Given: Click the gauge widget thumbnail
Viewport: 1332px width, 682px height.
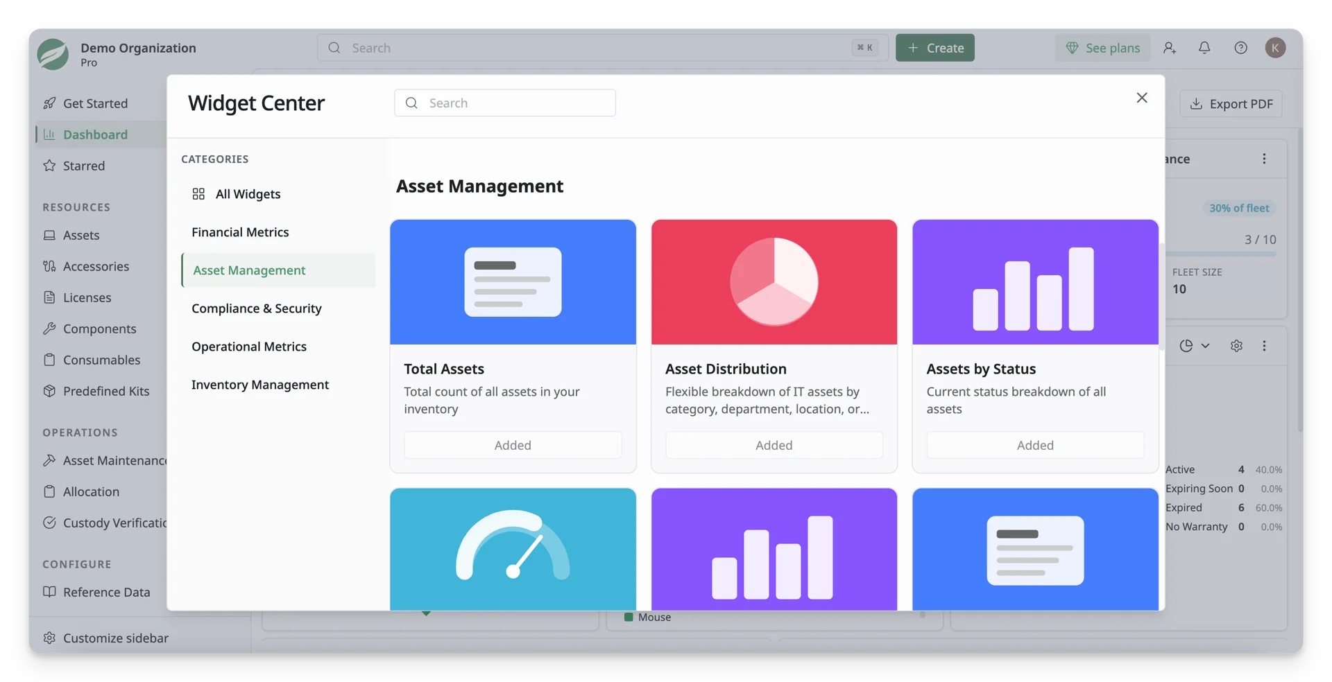Looking at the screenshot, I should pos(513,549).
